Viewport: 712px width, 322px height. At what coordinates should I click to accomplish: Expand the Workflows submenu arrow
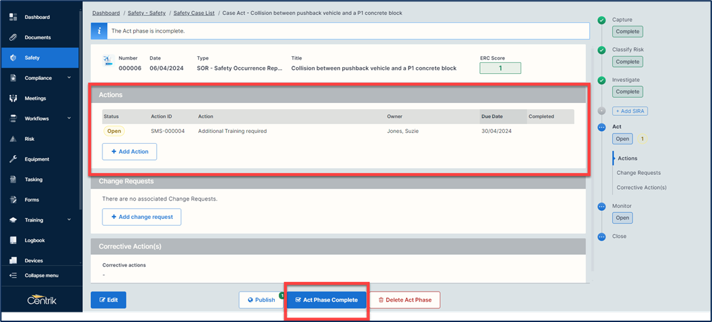coord(69,119)
